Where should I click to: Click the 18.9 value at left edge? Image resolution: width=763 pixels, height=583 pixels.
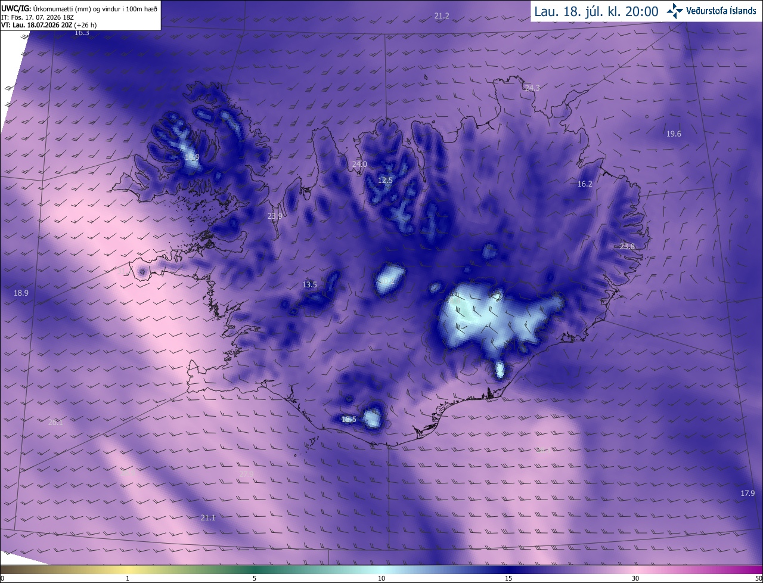coord(21,293)
